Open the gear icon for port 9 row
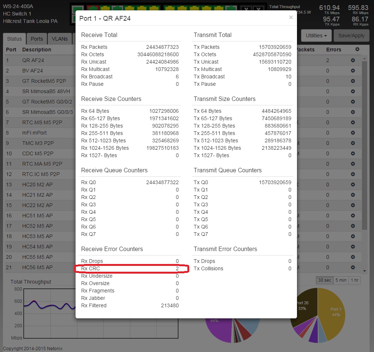The image size is (374, 352). point(353,143)
